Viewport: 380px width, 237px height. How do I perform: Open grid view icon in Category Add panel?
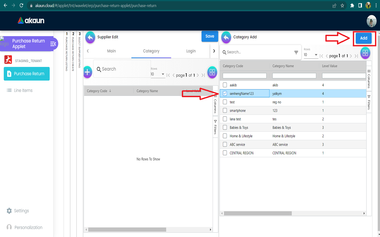(365, 53)
